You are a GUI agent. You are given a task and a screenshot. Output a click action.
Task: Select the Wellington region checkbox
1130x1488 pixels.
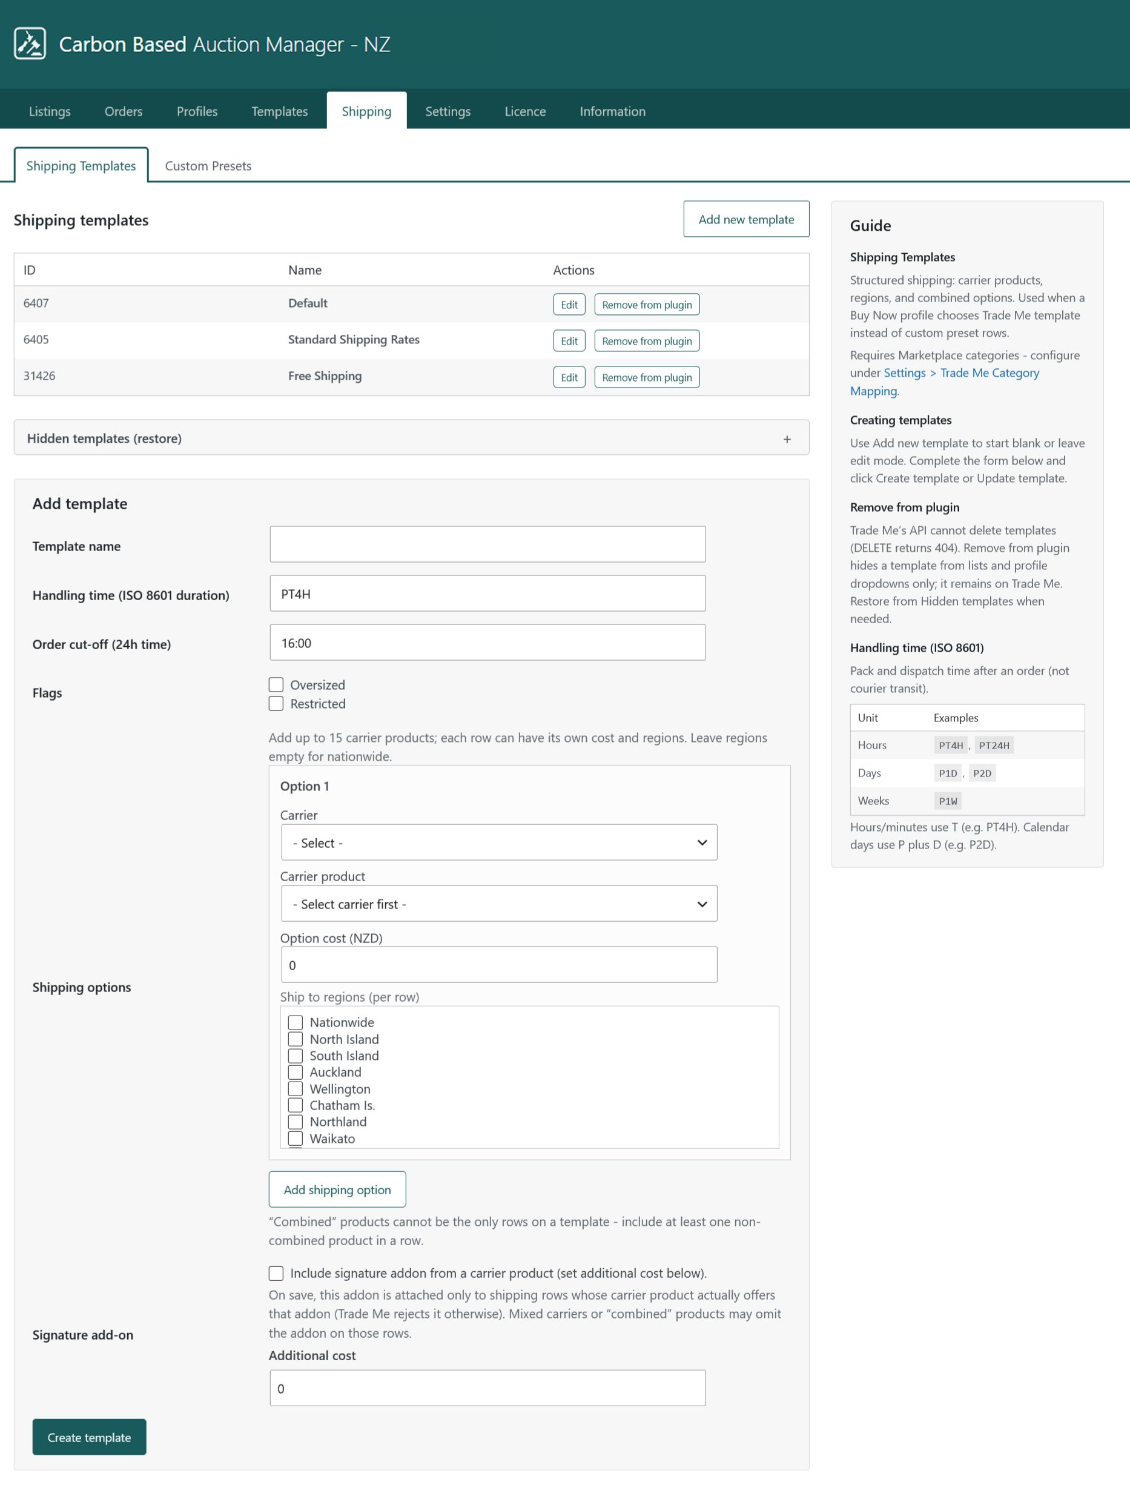(296, 1089)
